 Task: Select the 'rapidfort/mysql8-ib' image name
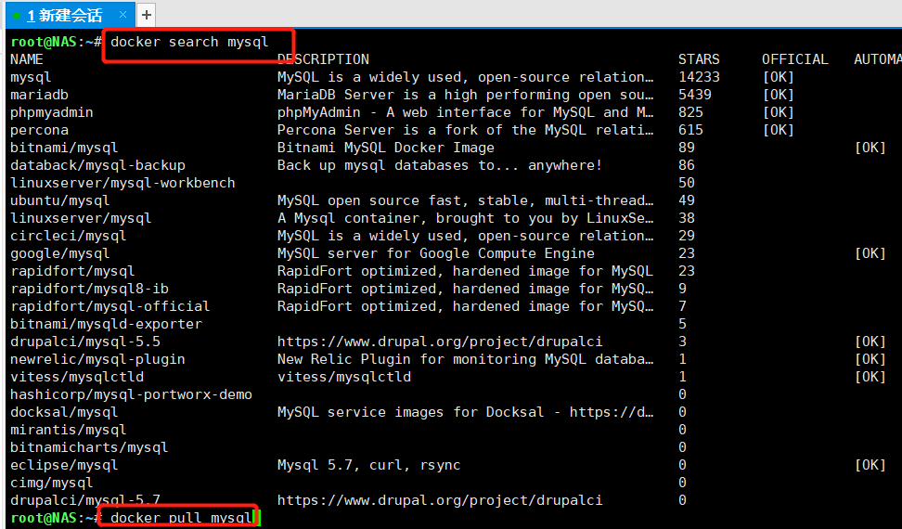pos(89,289)
